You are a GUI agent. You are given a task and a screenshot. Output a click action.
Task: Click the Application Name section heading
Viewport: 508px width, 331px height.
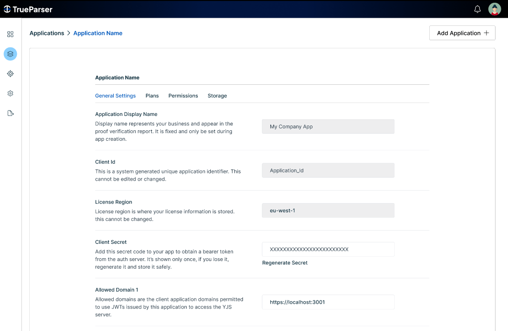pos(117,78)
